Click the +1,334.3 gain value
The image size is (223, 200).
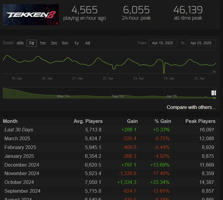pos(127,182)
